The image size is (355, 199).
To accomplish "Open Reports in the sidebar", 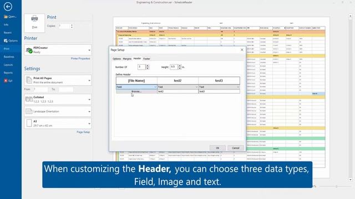I will pyautogui.click(x=8, y=73).
